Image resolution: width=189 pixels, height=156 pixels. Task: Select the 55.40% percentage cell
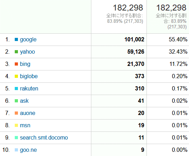168,40
